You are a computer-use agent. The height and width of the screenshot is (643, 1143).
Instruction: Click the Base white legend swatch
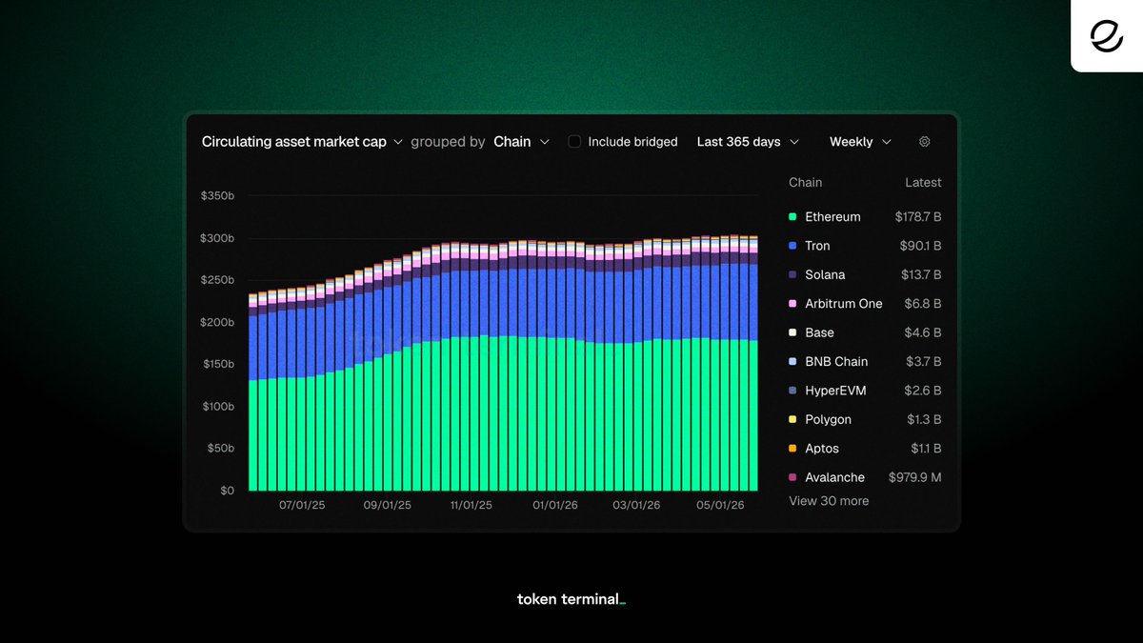click(792, 332)
